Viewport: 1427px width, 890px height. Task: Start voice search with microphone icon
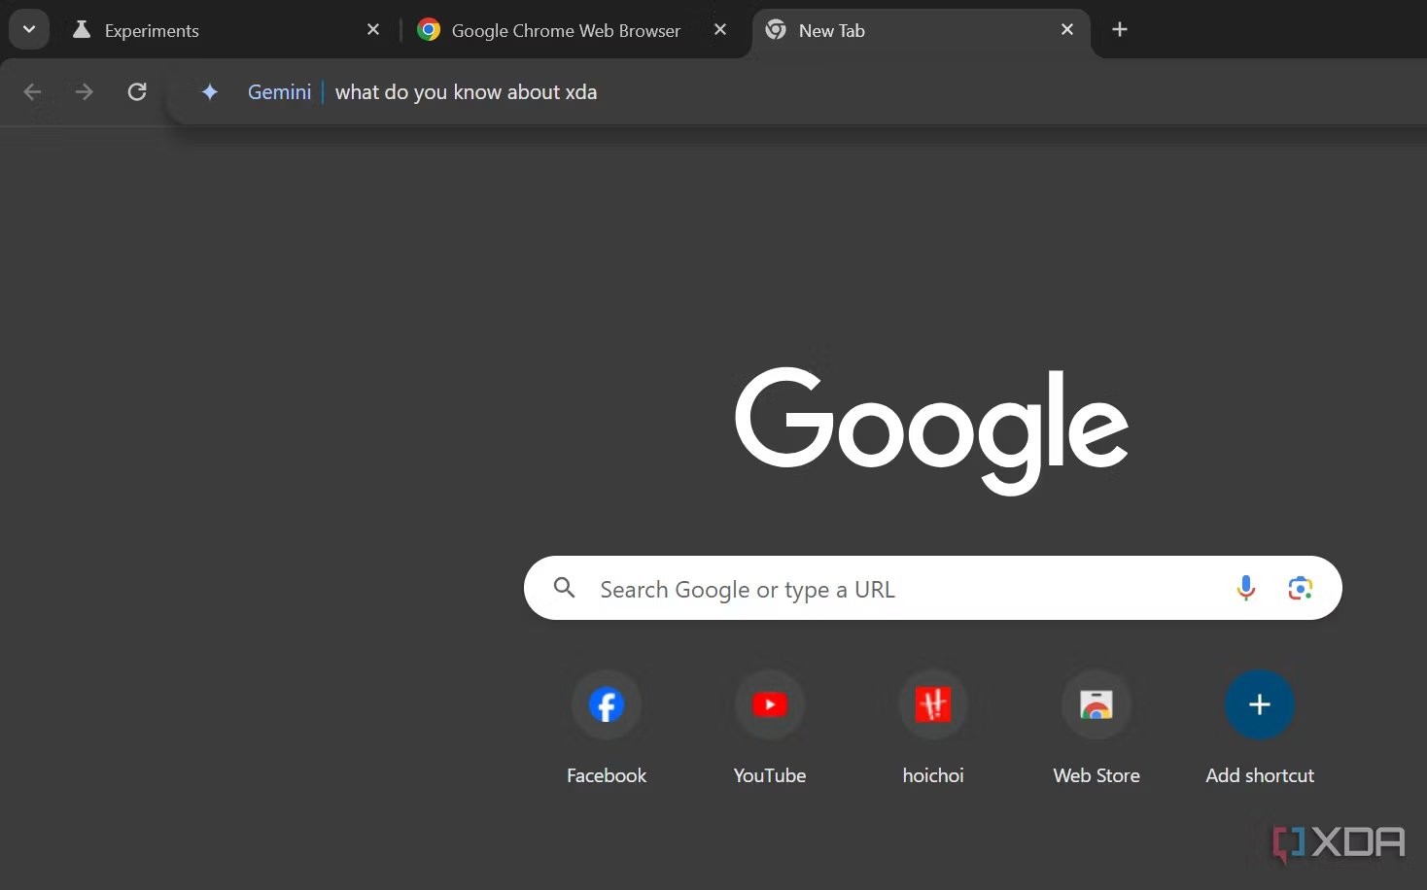pos(1246,588)
